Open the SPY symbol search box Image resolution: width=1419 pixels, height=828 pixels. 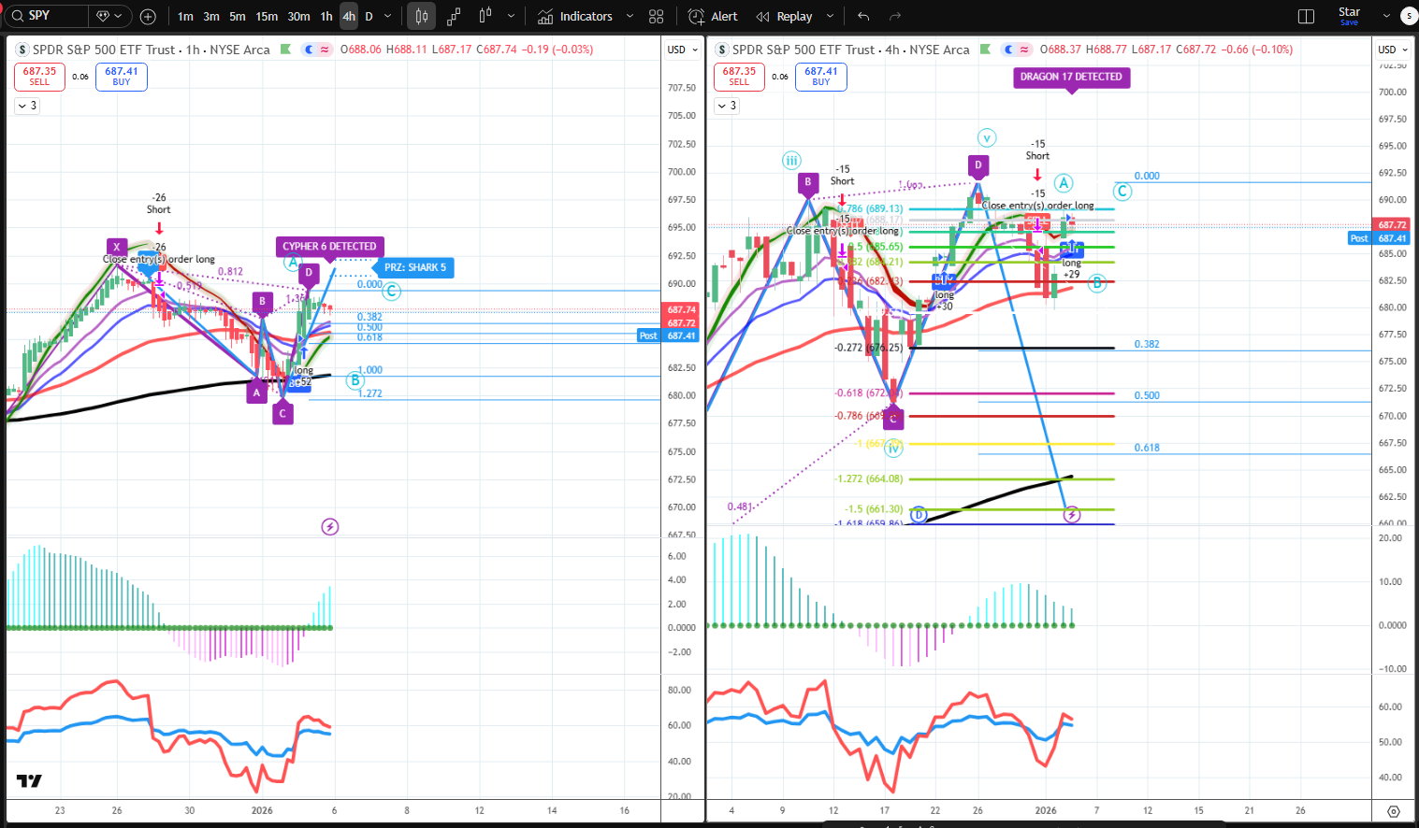49,16
